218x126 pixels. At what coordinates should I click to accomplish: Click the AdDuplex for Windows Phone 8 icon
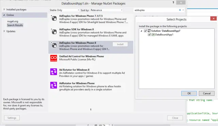coord(54,45)
